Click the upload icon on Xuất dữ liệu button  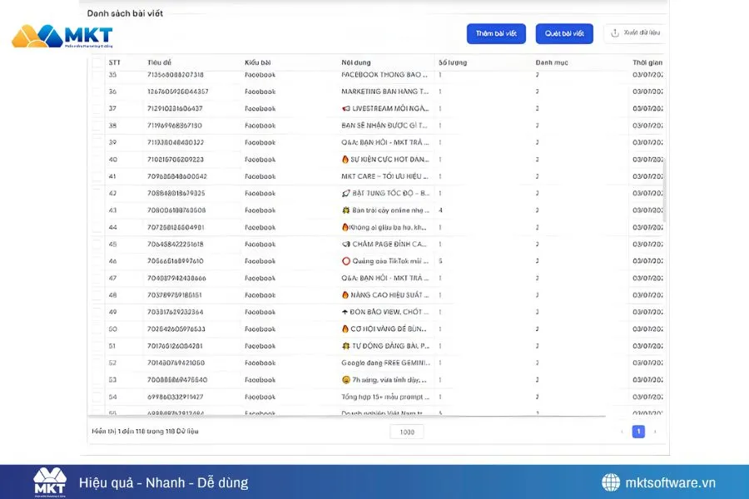click(616, 34)
